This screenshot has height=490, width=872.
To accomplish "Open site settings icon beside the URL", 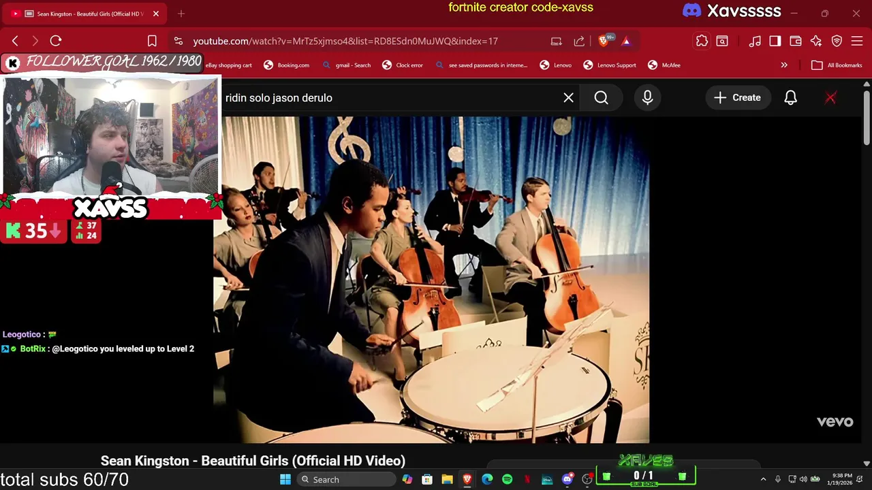I will pyautogui.click(x=178, y=41).
